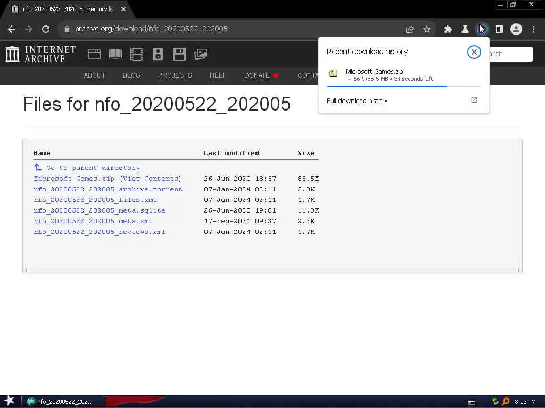The width and height of the screenshot is (545, 408).
Task: Click the 26-Jun-2020 18:57 date
Action: (x=240, y=178)
